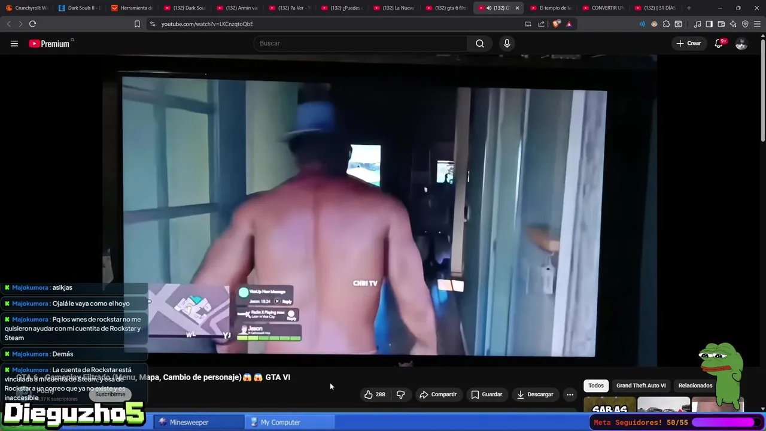Open Brave VPN shield icon
766x431 pixels.
click(x=745, y=24)
